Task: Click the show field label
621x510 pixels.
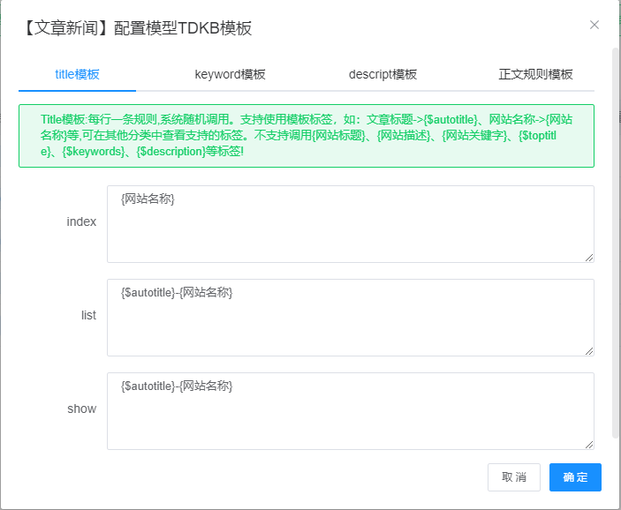Action: point(81,409)
